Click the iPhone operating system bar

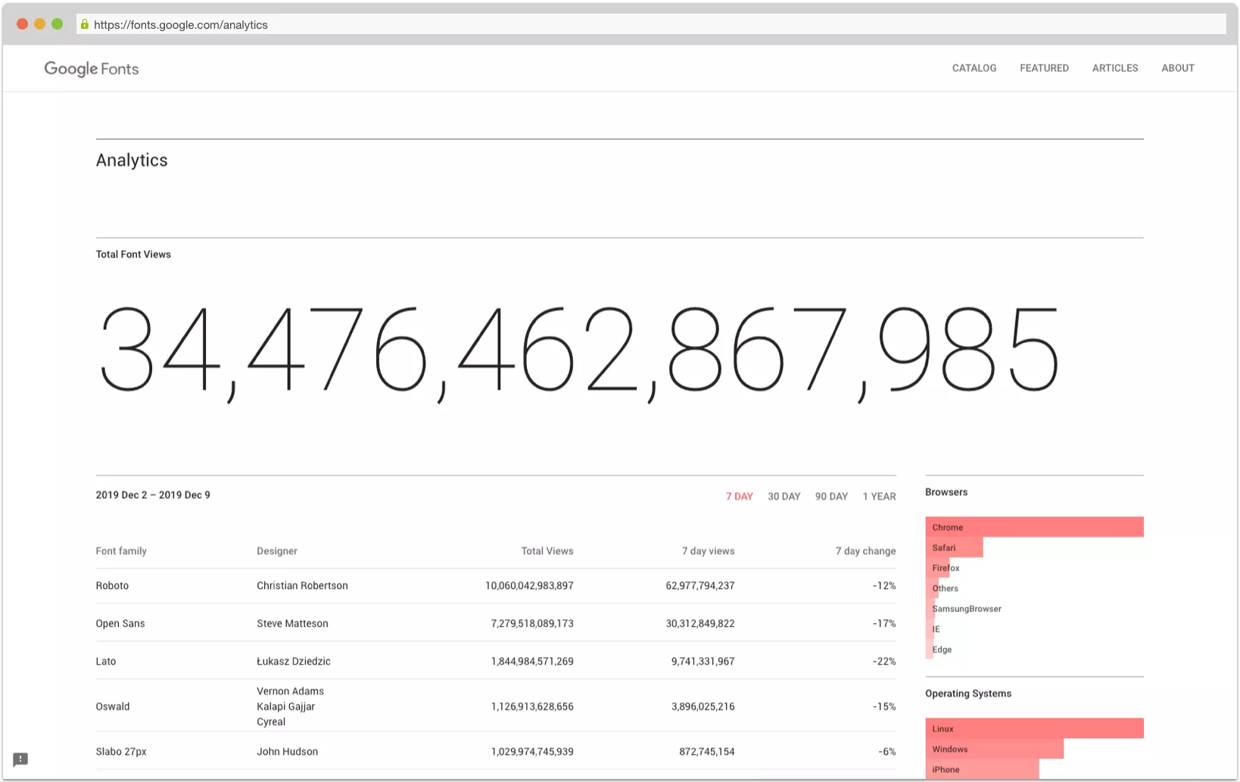tap(982, 770)
